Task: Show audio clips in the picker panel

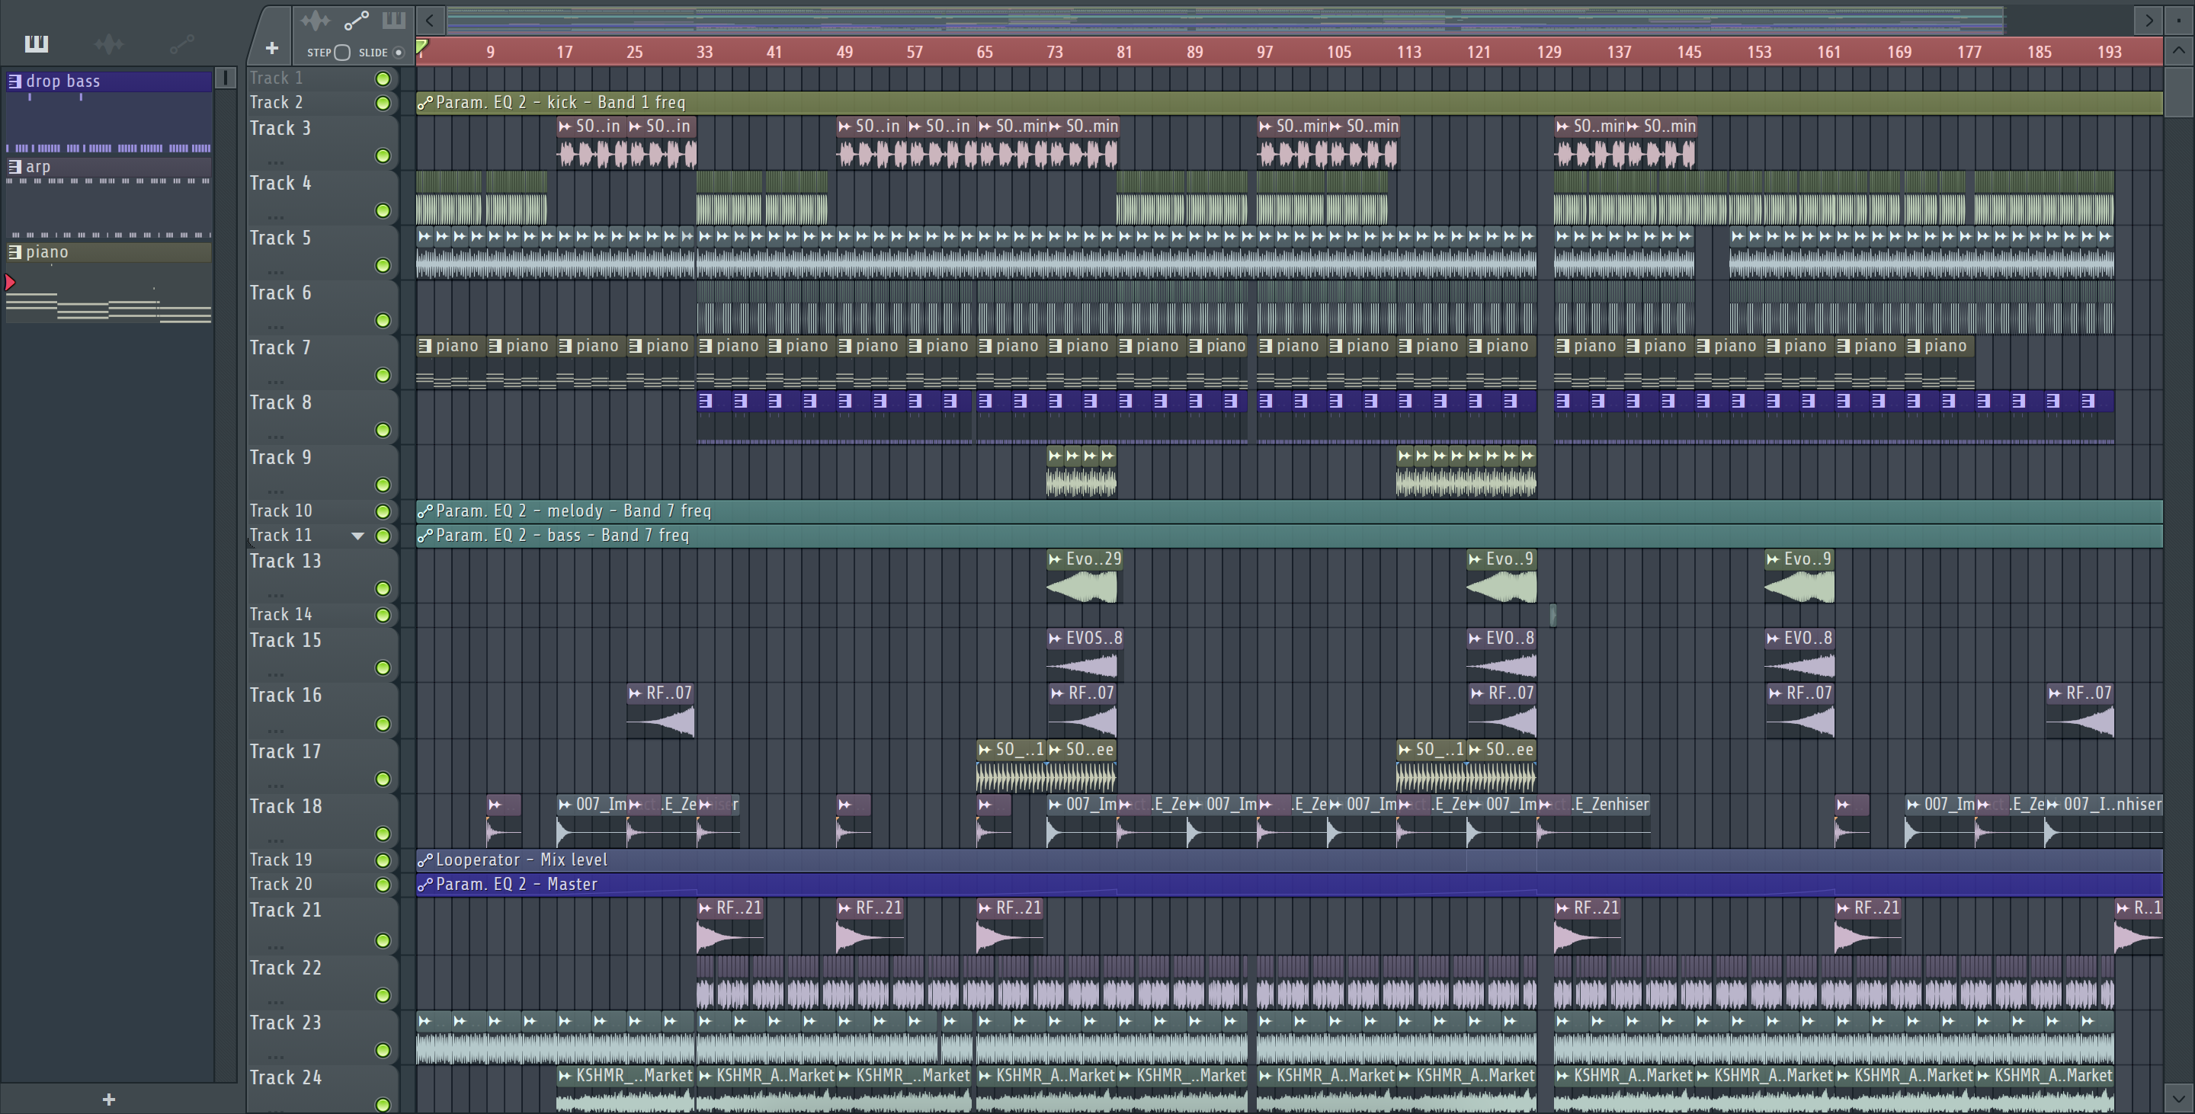Action: pyautogui.click(x=109, y=43)
